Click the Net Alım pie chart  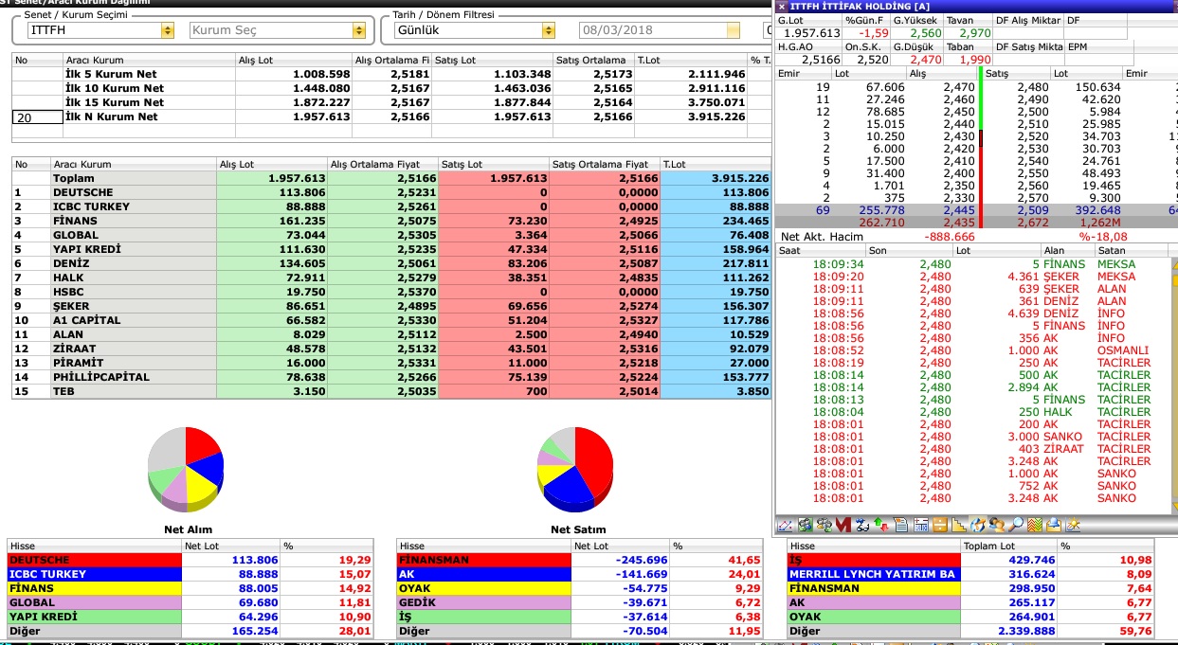point(186,470)
